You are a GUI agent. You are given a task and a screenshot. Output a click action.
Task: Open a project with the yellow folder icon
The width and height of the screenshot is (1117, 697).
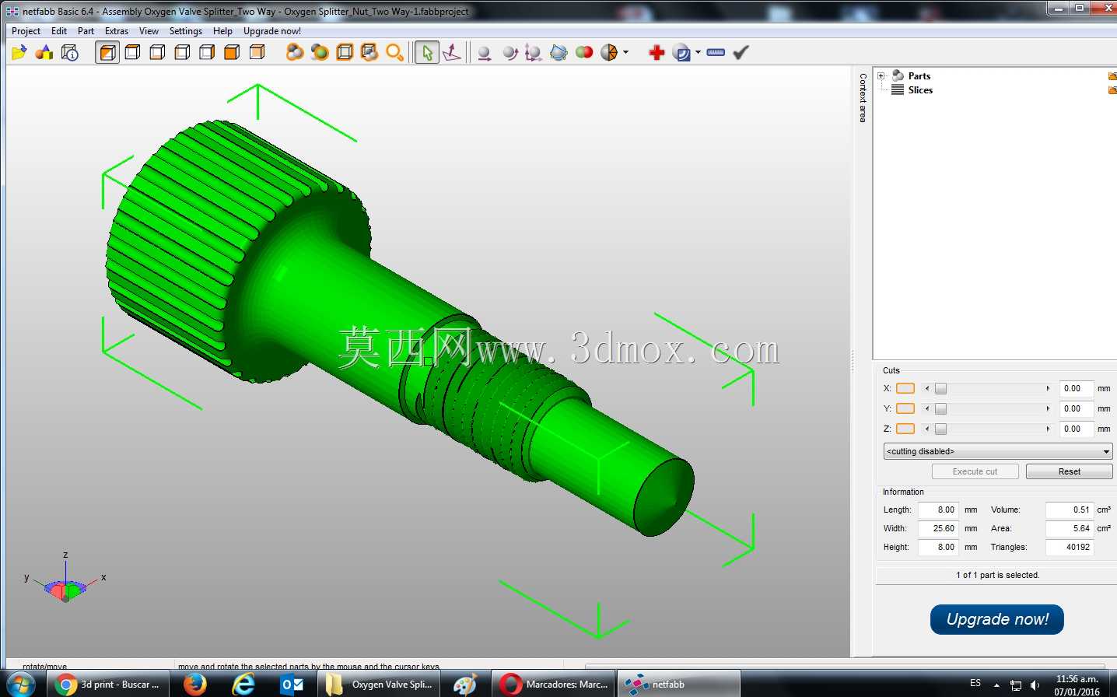[19, 53]
